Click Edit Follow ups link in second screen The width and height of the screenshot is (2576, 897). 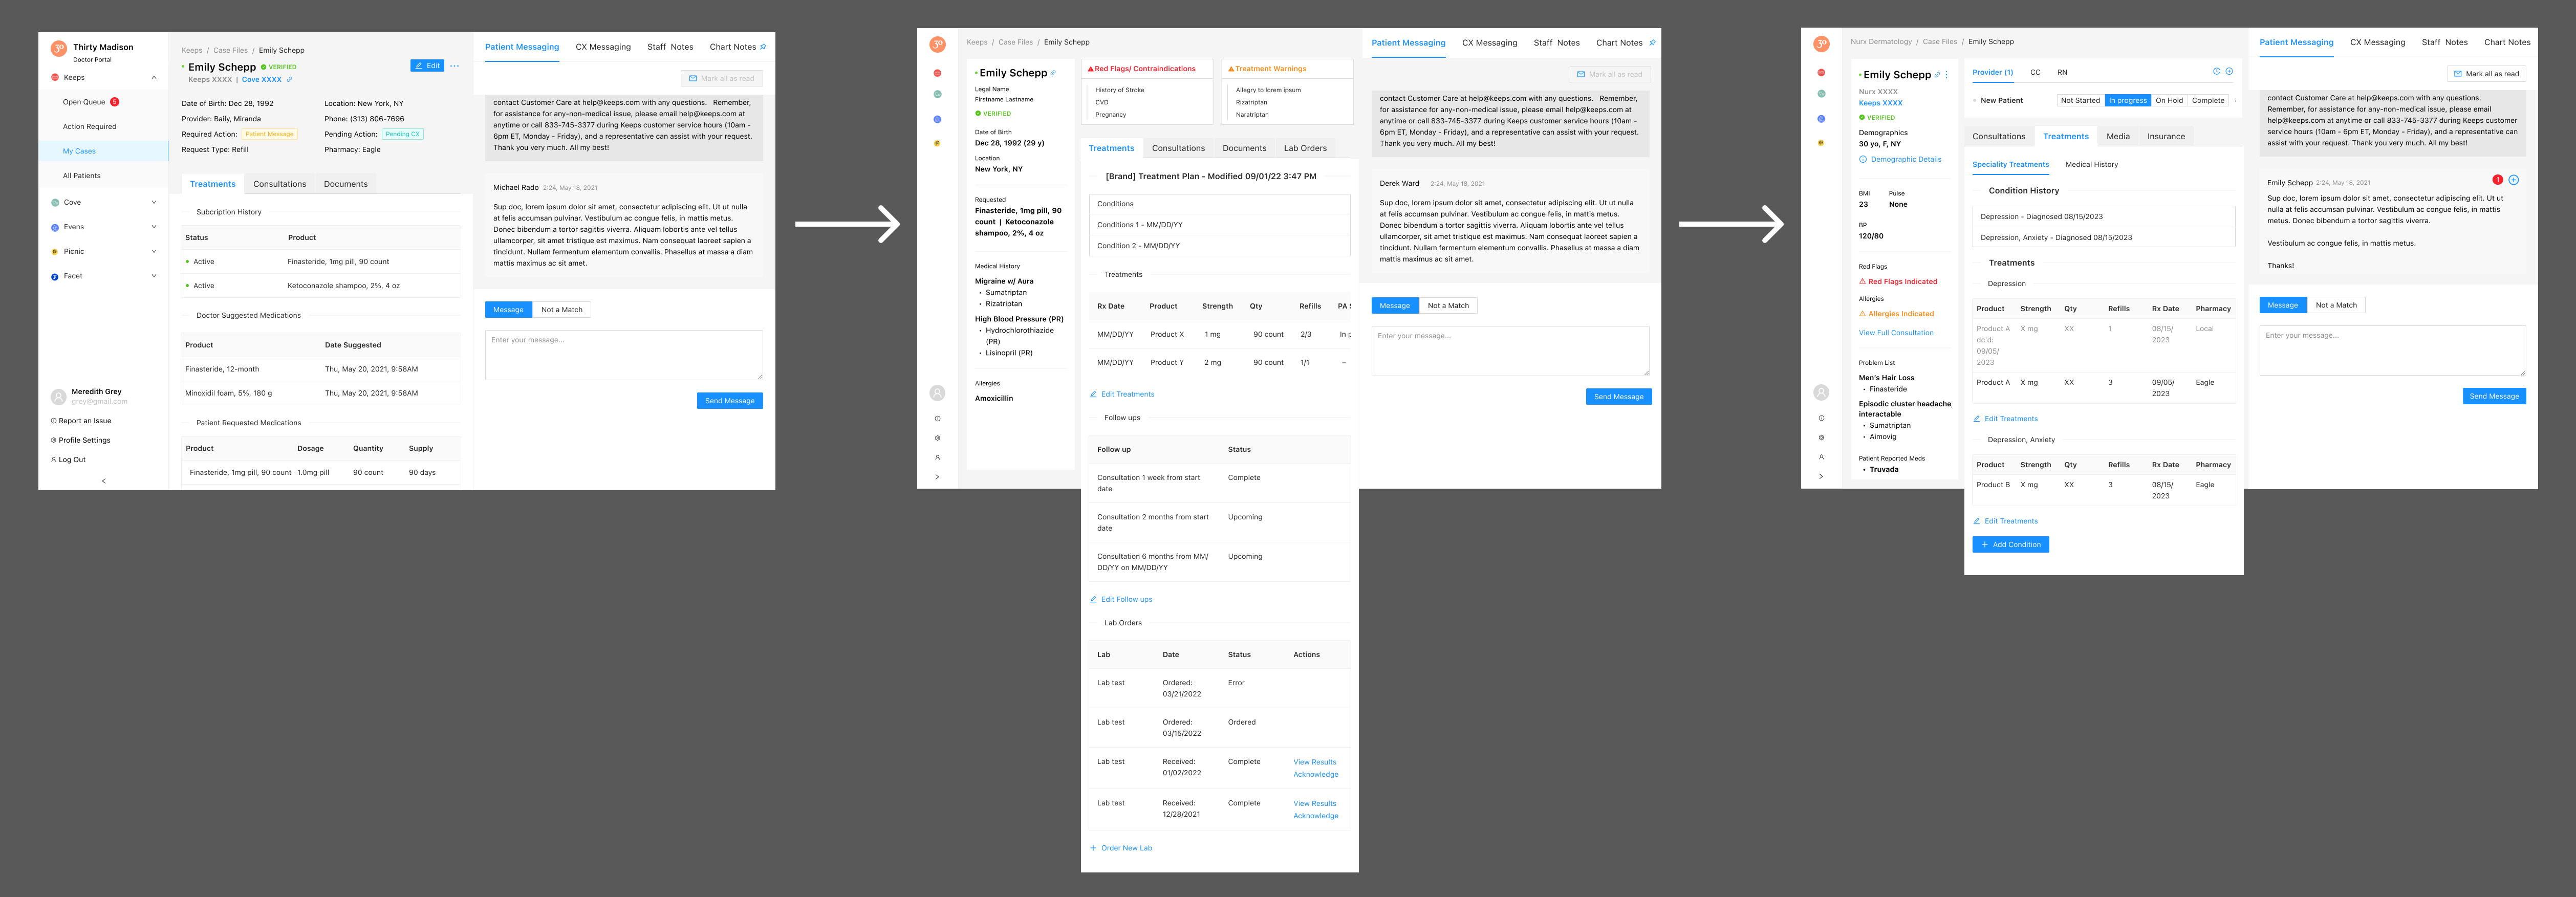(x=1121, y=600)
